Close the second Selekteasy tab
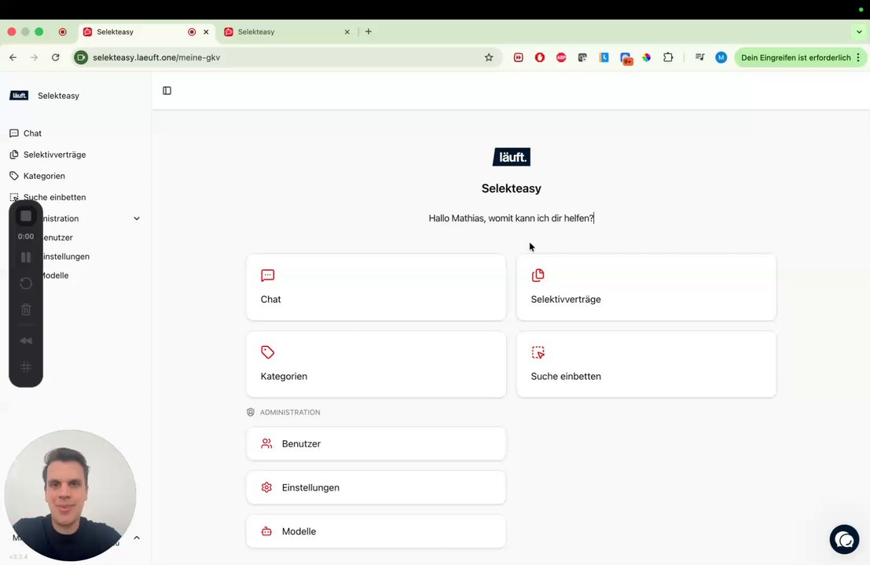The image size is (870, 565). [x=347, y=32]
